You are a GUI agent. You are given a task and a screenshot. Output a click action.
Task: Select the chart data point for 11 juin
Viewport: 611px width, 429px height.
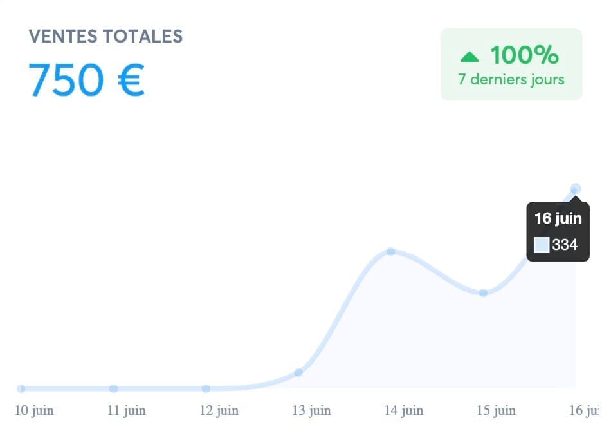point(113,388)
